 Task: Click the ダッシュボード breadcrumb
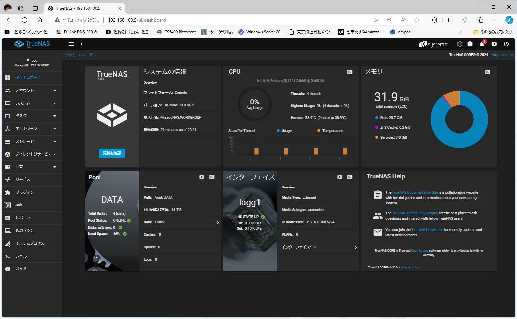[79, 55]
